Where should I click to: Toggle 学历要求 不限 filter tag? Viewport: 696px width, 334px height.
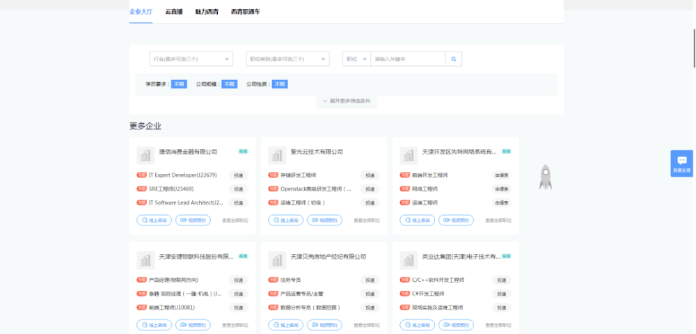(x=180, y=84)
